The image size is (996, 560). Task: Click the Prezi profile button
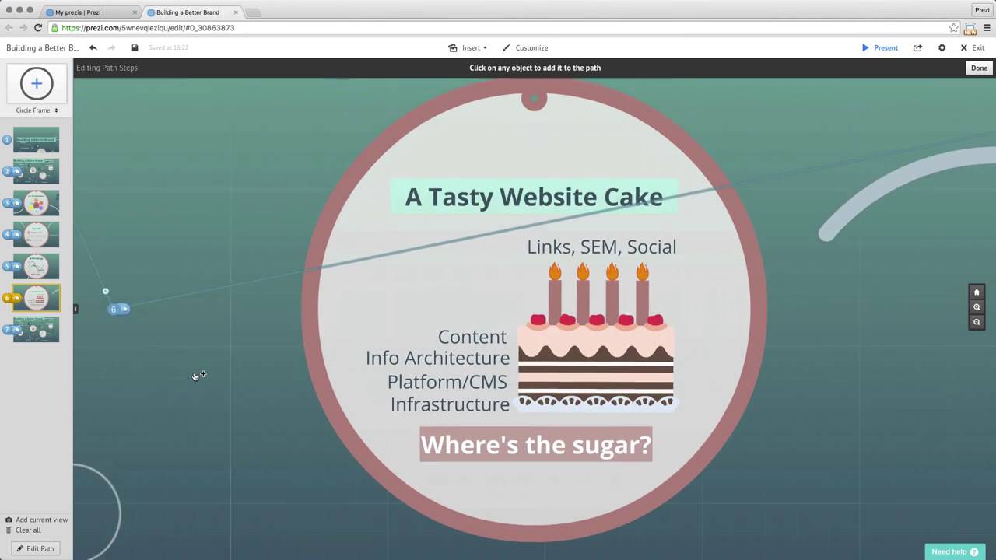click(x=982, y=10)
